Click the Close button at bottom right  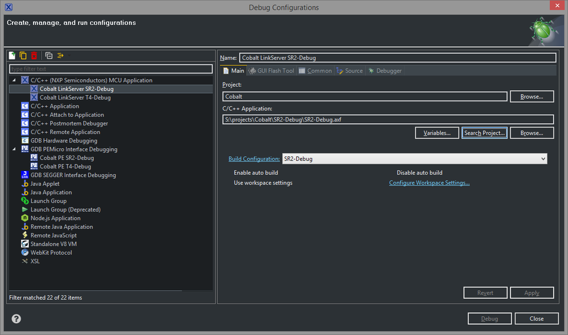click(x=537, y=319)
